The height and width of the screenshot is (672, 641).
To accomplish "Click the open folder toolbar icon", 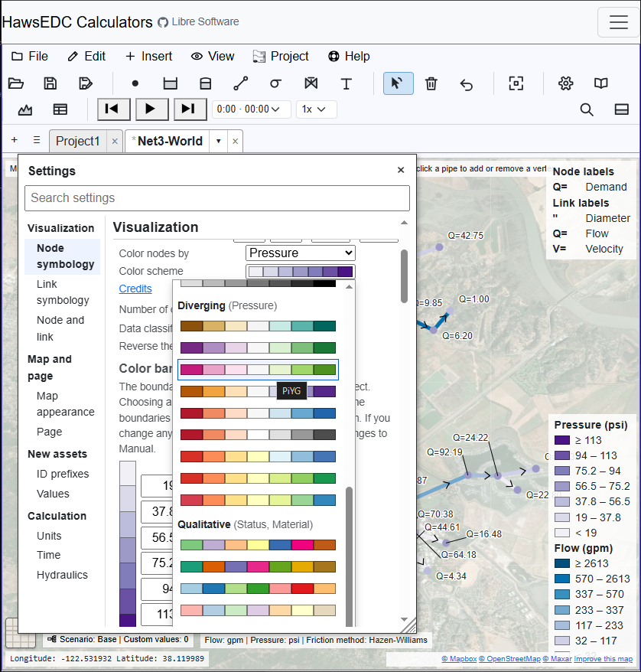I will tap(16, 83).
